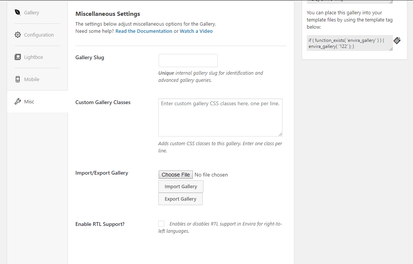Click the Misc wrench icon
Screen dimensions: 413x264
[x=18, y=101]
